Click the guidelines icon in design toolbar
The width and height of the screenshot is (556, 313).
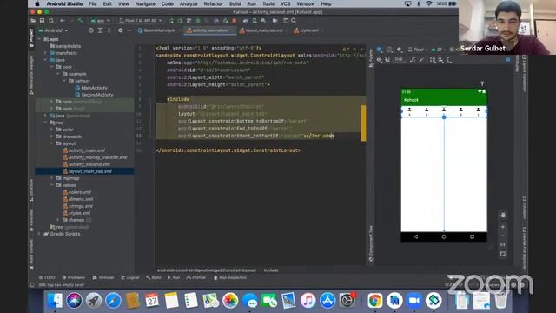[x=449, y=60]
